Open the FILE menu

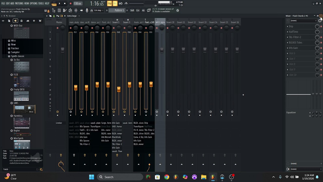(3, 4)
